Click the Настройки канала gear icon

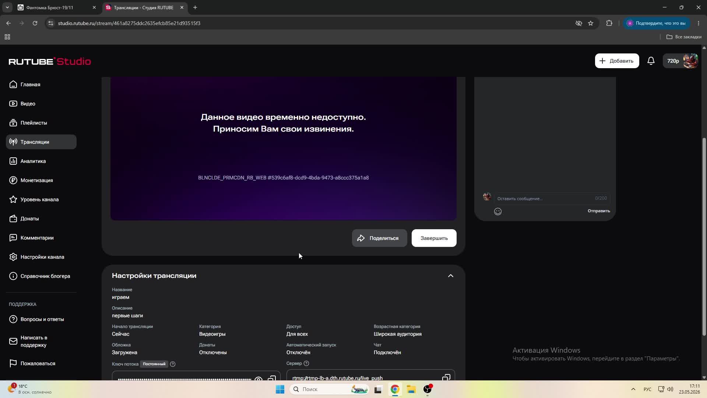[13, 257]
